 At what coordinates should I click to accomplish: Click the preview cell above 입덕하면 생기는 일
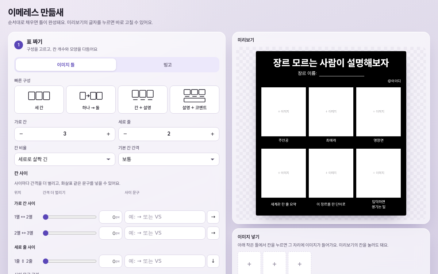[379, 173]
